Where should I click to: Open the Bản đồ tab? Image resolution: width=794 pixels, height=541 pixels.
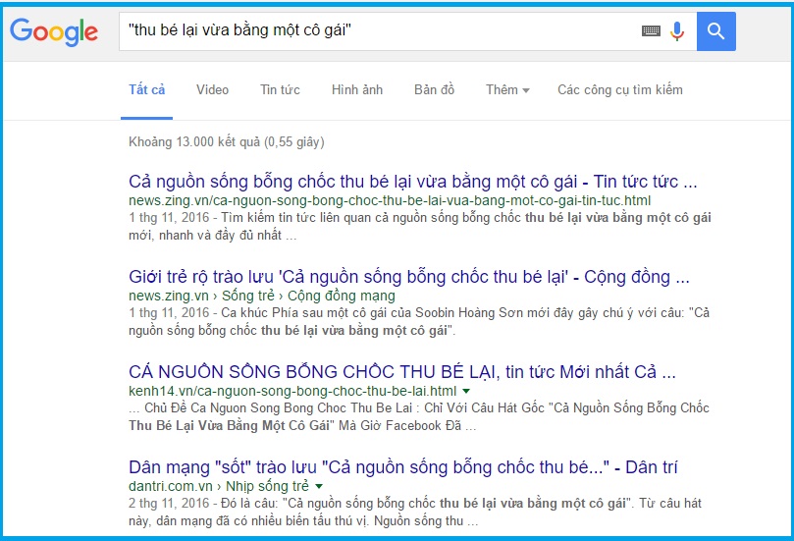click(435, 89)
